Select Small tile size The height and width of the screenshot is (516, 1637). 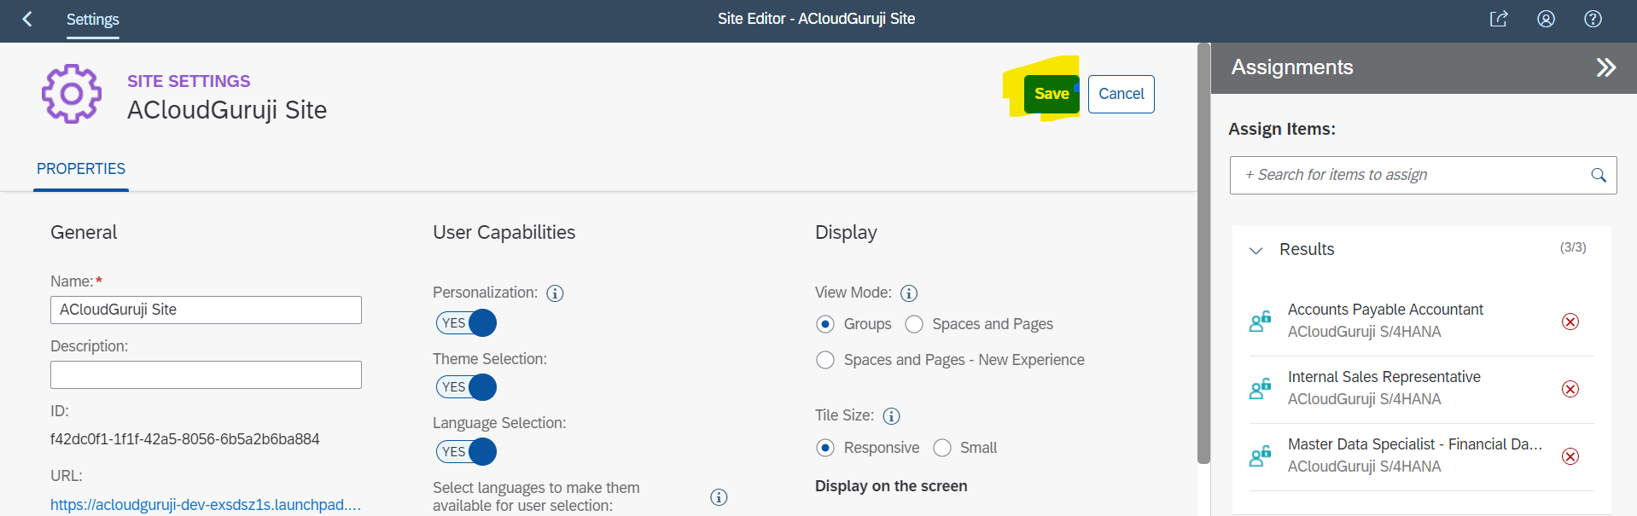942,448
